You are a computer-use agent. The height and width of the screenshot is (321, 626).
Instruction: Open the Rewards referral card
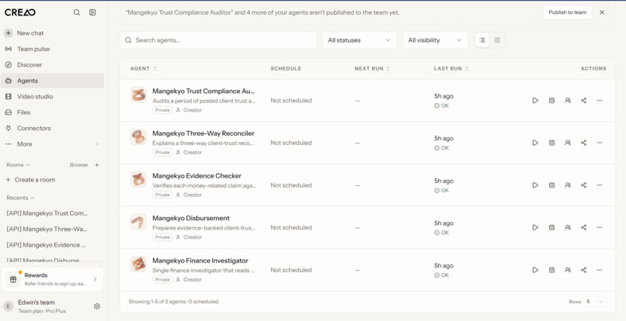point(52,279)
